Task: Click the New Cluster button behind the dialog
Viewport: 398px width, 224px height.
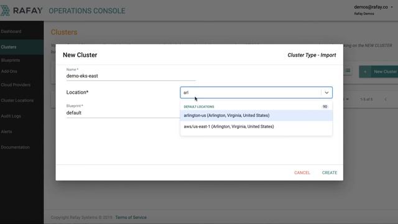Action: (x=379, y=72)
